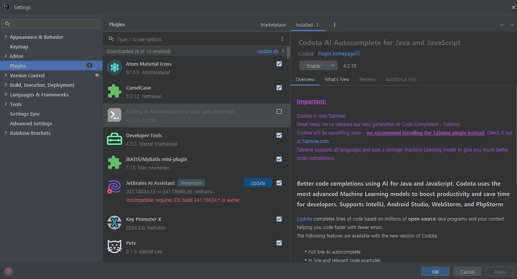This screenshot has height=279, width=517.
Task: Click the Codota terminal plugin icon
Action: tap(115, 115)
